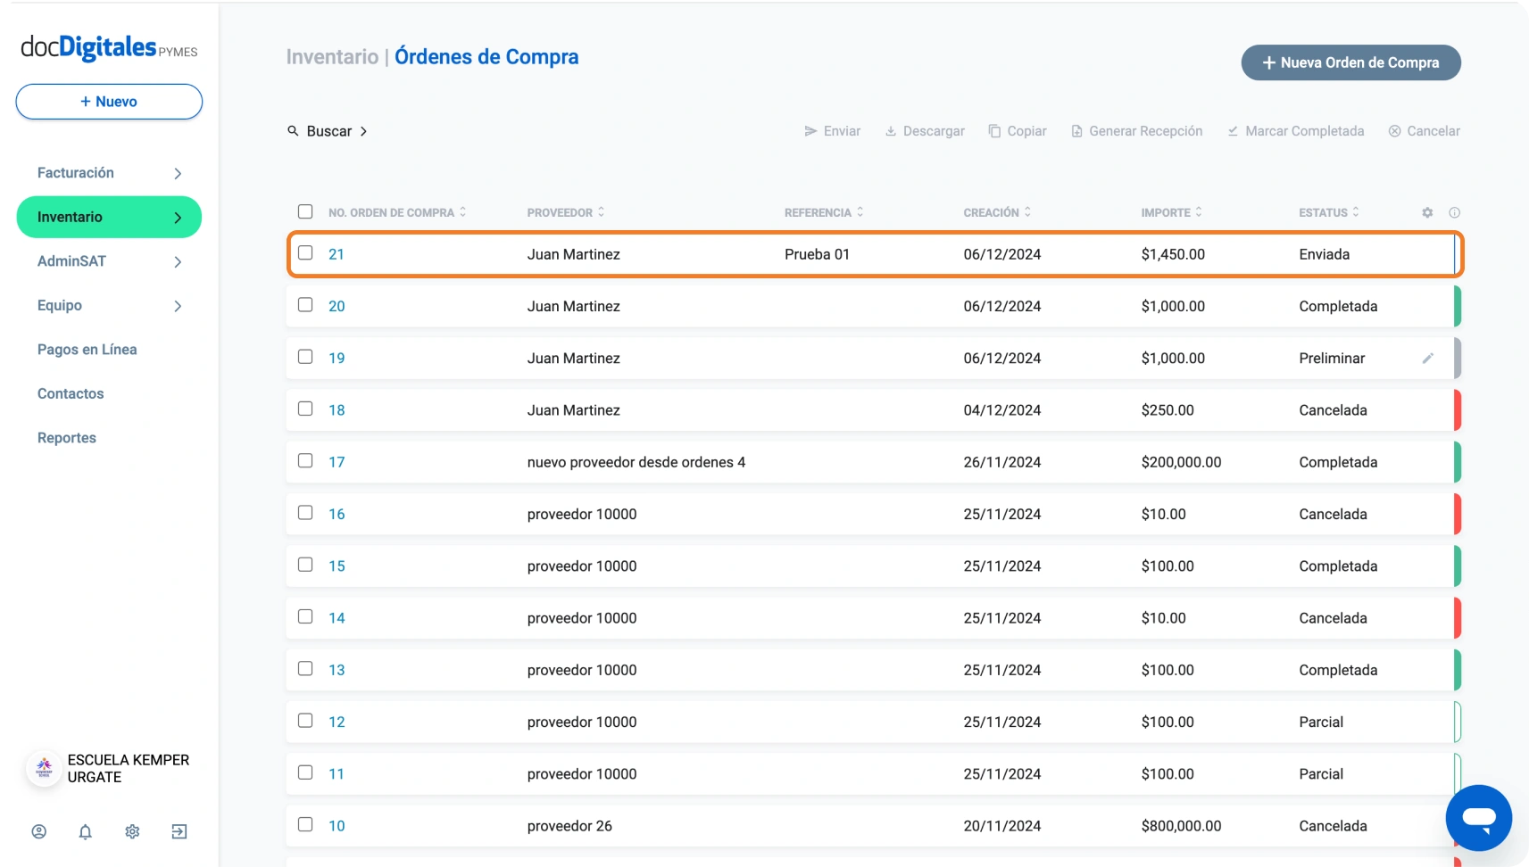Click the info icon in table header
The image size is (1529, 867).
(1454, 212)
